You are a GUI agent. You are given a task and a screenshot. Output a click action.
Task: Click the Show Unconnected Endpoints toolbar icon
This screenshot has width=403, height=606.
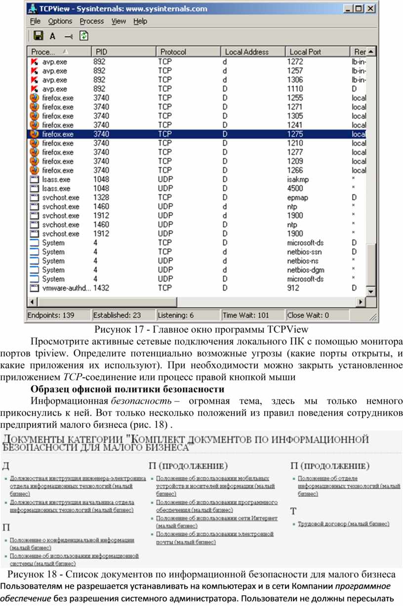[69, 36]
